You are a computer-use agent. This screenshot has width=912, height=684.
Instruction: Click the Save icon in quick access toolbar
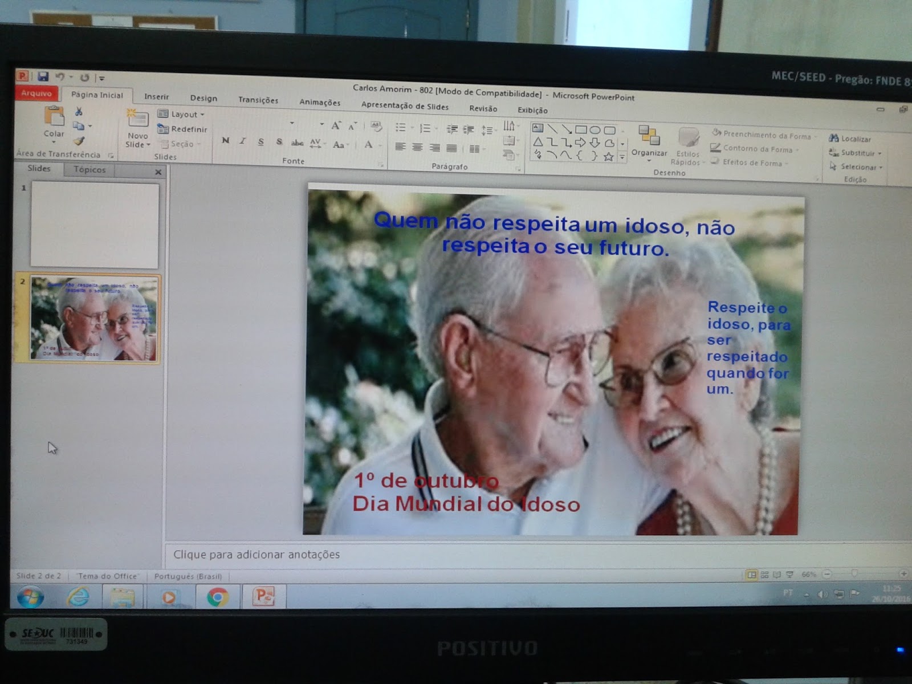(43, 76)
